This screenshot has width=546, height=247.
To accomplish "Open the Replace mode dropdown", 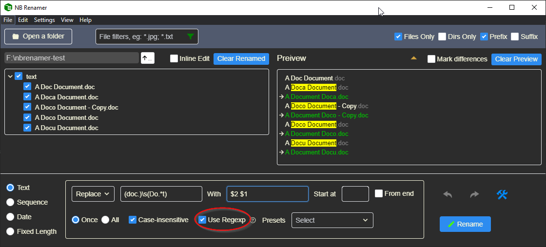I will pos(93,194).
